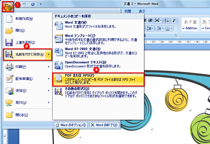Open the paragraph dialog launcher
210x144 pixels.
(176, 36)
